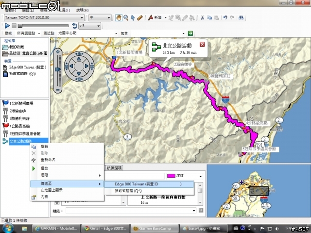Switch to Gmail - Edge 800 taskbar window
This screenshot has width=311, height=233.
[x=105, y=229]
